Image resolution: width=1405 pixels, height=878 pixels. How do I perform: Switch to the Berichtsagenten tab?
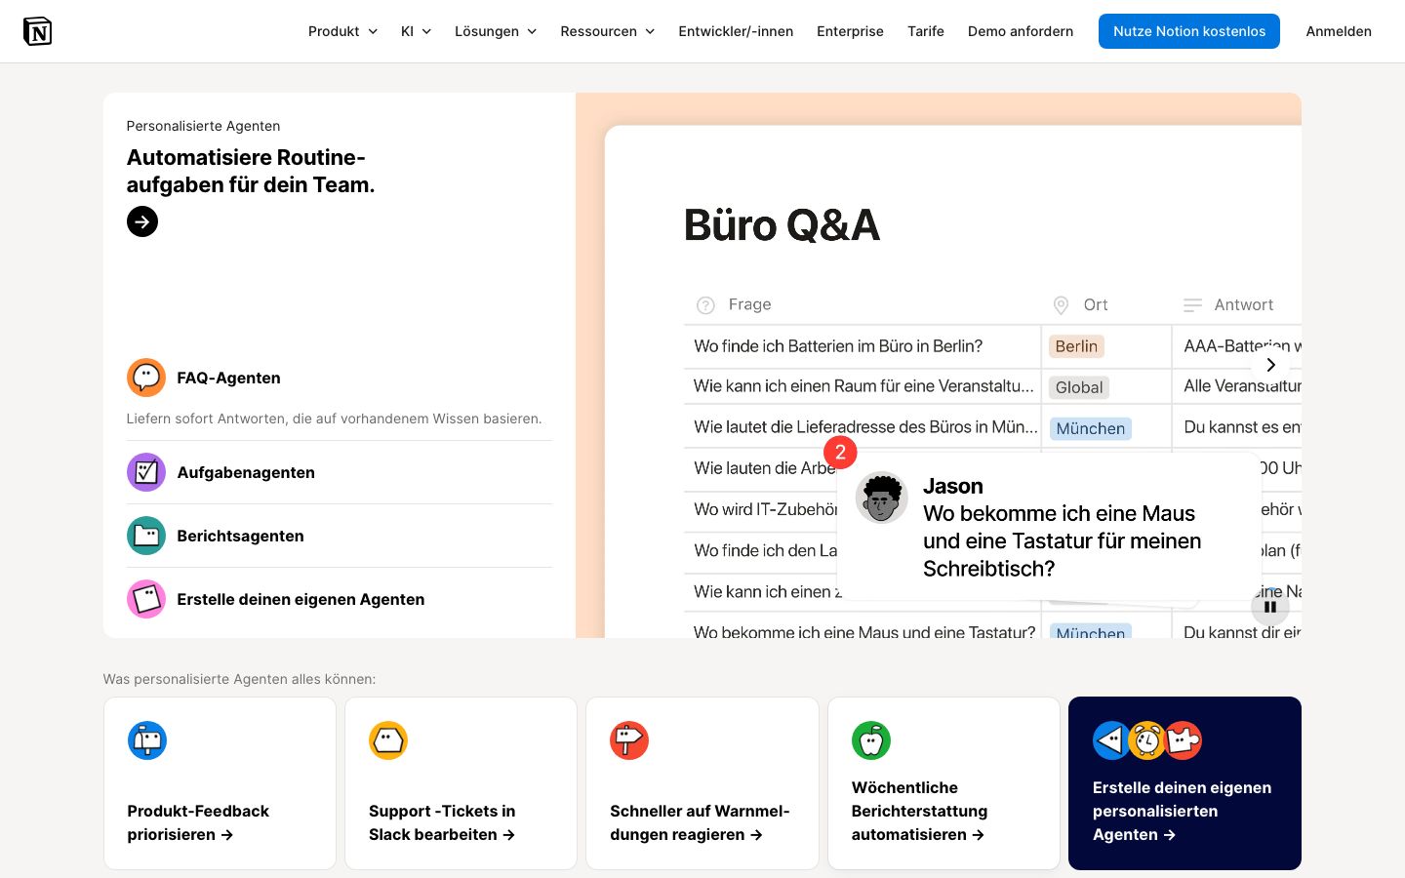click(x=340, y=536)
